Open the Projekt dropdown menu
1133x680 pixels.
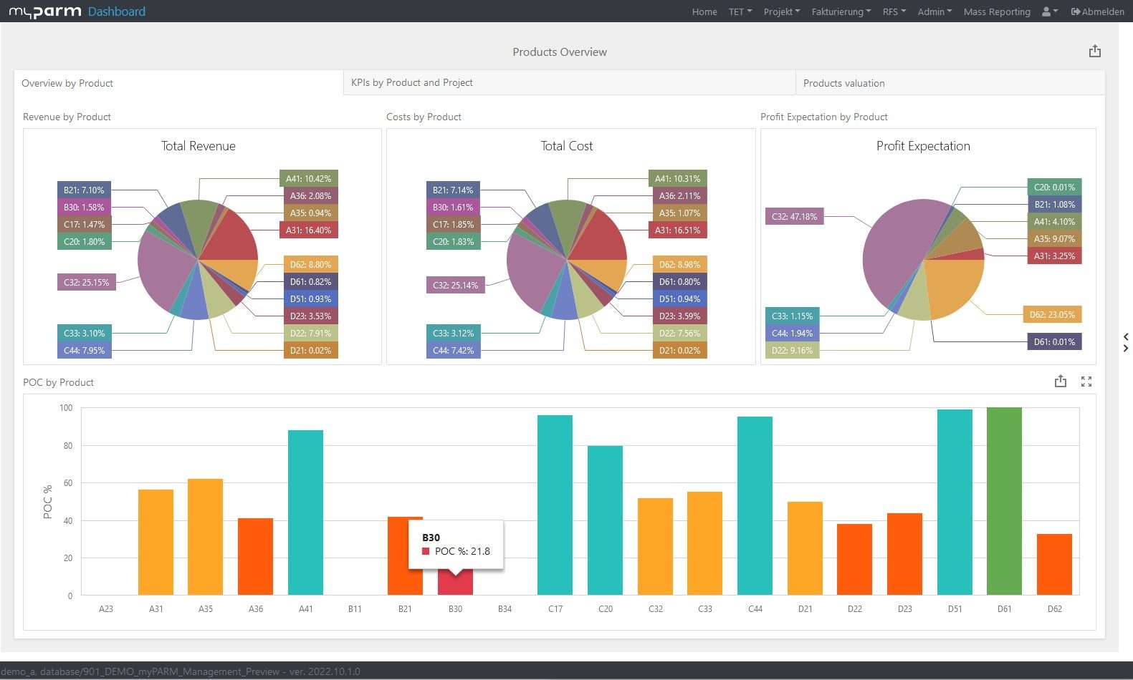coord(781,11)
